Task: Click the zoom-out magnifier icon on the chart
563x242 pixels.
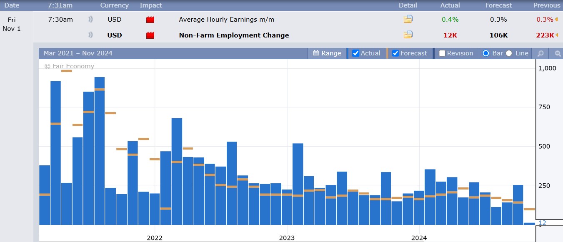Action: tap(558, 53)
